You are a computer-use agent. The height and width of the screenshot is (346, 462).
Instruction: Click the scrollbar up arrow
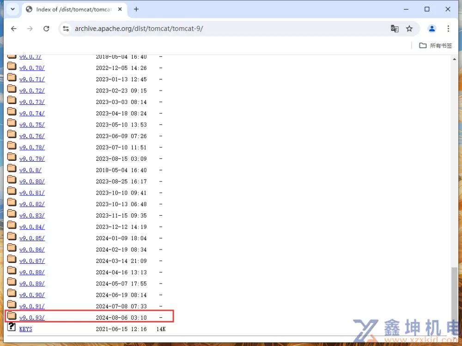pyautogui.click(x=454, y=59)
